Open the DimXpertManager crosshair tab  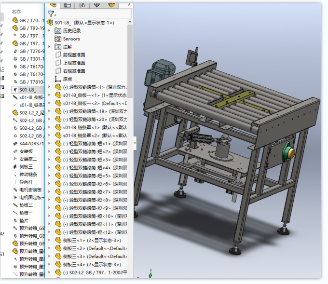click(97, 4)
